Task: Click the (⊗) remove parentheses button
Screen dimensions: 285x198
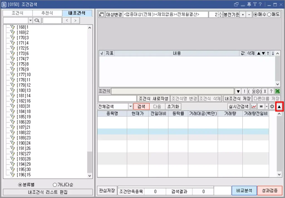Action: 258,91
